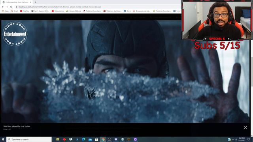Show hidden system tray icons
253x142 pixels.
pyautogui.click(x=233, y=139)
